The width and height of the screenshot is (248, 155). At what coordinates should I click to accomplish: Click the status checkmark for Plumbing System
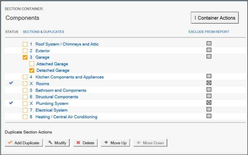click(11, 103)
